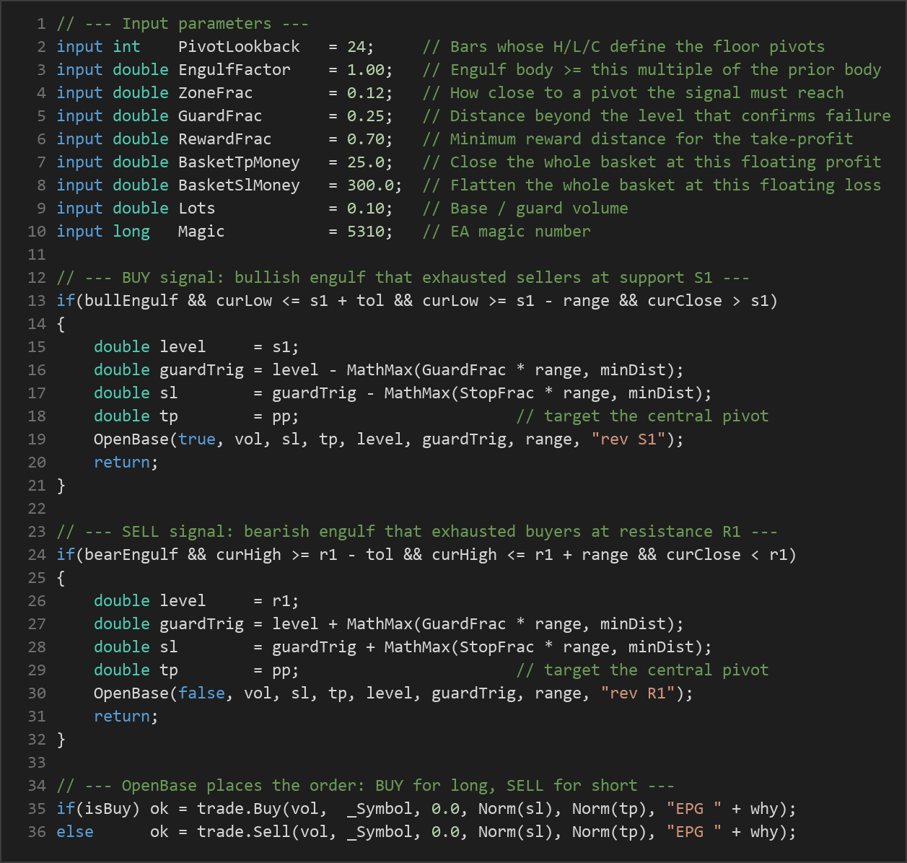907x863 pixels.
Task: Click the value 0.12 on line 4
Action: (x=366, y=92)
